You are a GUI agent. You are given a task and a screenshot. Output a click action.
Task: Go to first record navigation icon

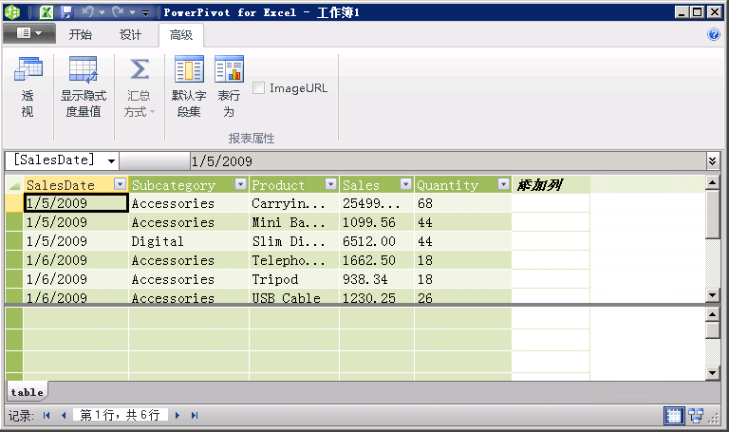pos(47,415)
